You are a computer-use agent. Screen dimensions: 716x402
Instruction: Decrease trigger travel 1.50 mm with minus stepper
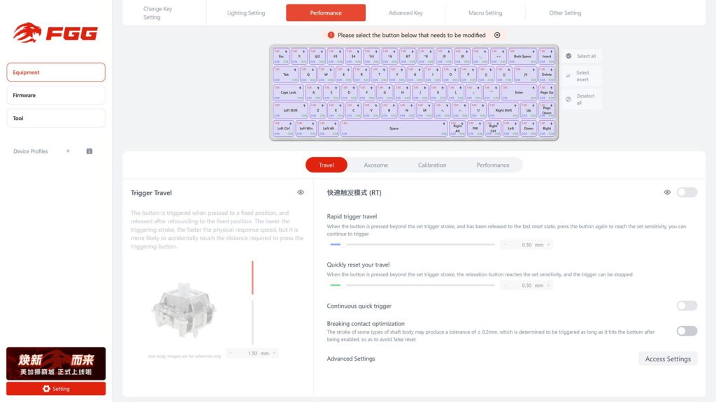(x=232, y=353)
